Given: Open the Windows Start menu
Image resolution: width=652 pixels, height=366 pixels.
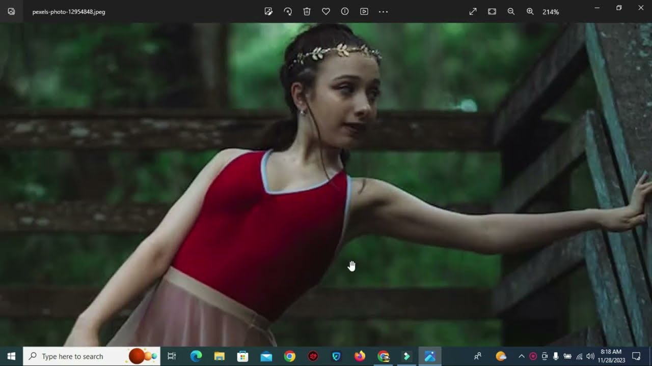Looking at the screenshot, I should coord(11,356).
